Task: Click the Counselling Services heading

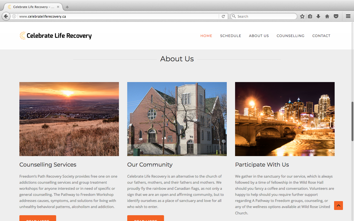Action: pyautogui.click(x=48, y=165)
